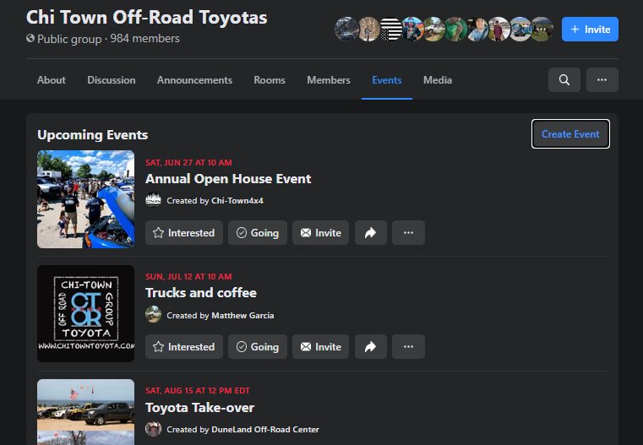Share the Trucks and coffee event
643x445 pixels.
coord(370,347)
